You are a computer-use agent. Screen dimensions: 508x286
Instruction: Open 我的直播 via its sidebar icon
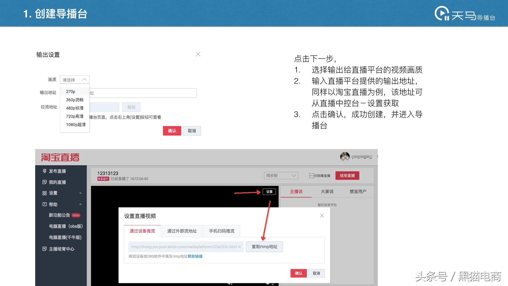44,182
